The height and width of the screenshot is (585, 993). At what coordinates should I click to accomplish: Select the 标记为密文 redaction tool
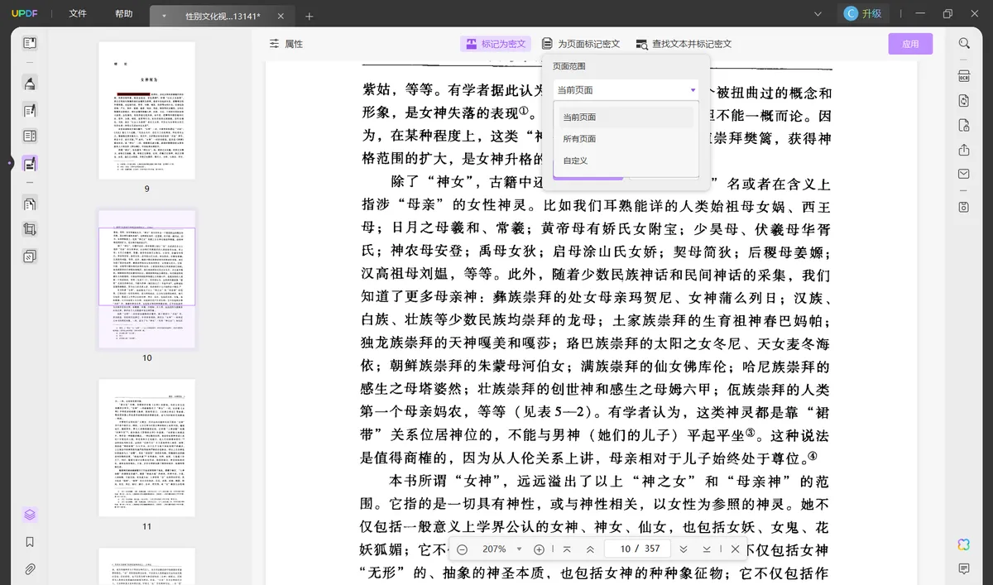(x=496, y=44)
